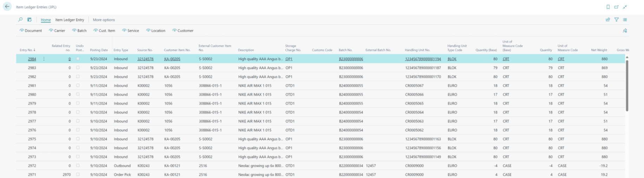
Task: Open Posting Date column header menu
Action: [x=99, y=50]
